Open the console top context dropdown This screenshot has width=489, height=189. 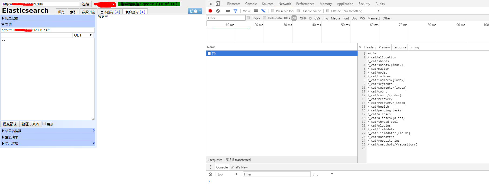(227, 174)
